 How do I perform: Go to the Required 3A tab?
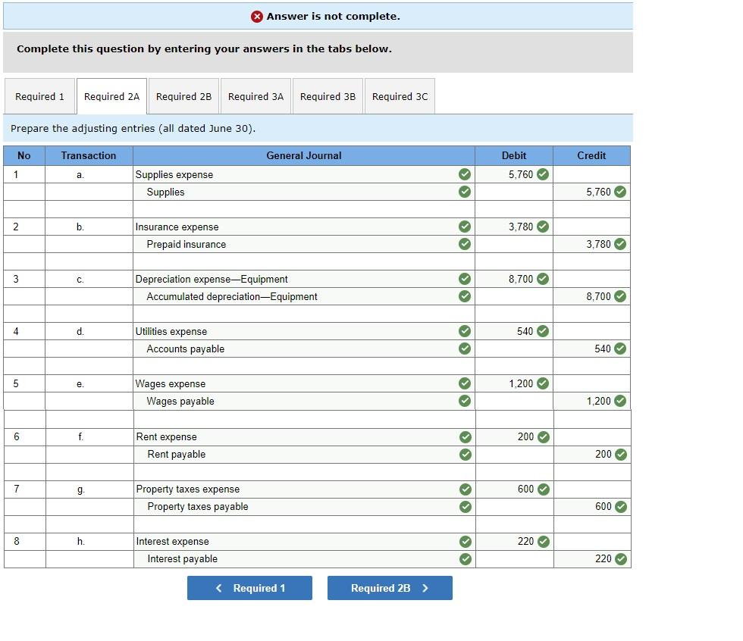[x=256, y=96]
